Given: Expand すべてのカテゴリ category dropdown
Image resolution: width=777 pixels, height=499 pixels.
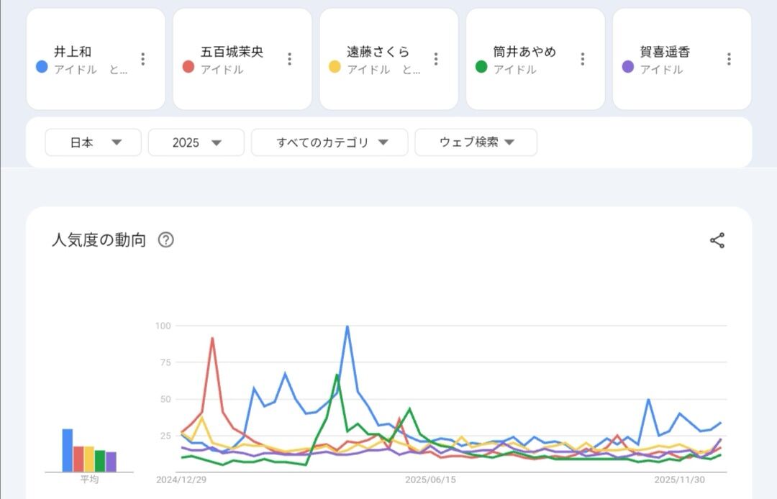Looking at the screenshot, I should (x=330, y=142).
